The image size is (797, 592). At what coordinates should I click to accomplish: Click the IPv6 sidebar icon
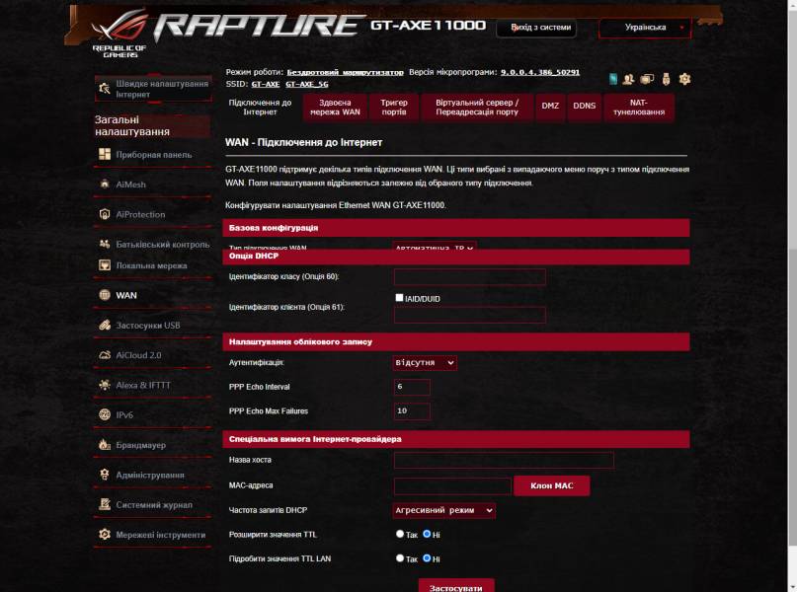point(105,414)
